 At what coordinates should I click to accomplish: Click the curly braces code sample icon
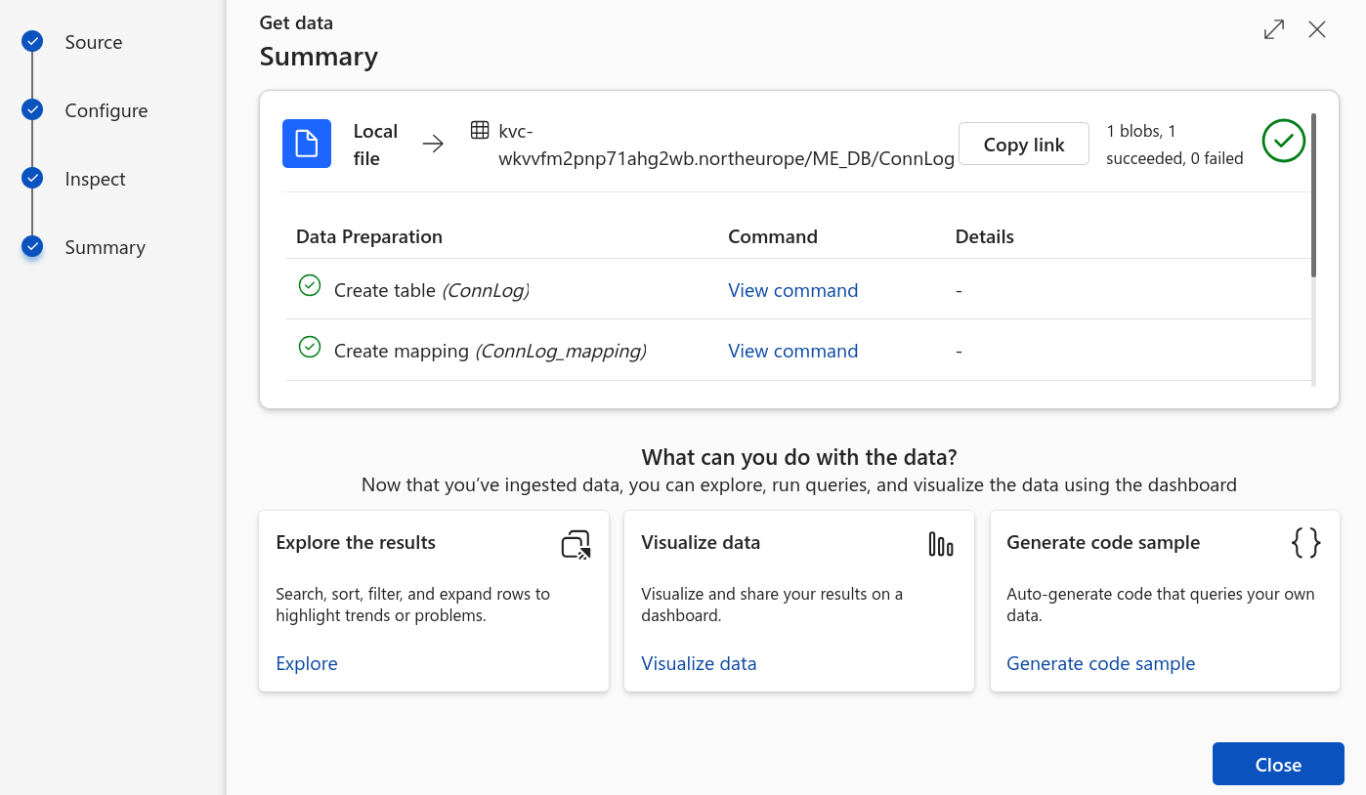1306,543
